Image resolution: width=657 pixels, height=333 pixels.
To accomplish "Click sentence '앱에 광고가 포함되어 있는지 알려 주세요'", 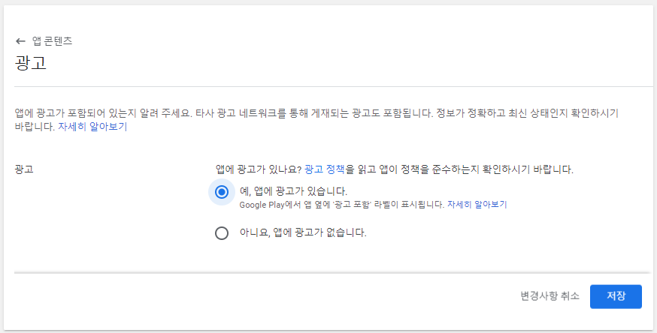I will click(102, 112).
